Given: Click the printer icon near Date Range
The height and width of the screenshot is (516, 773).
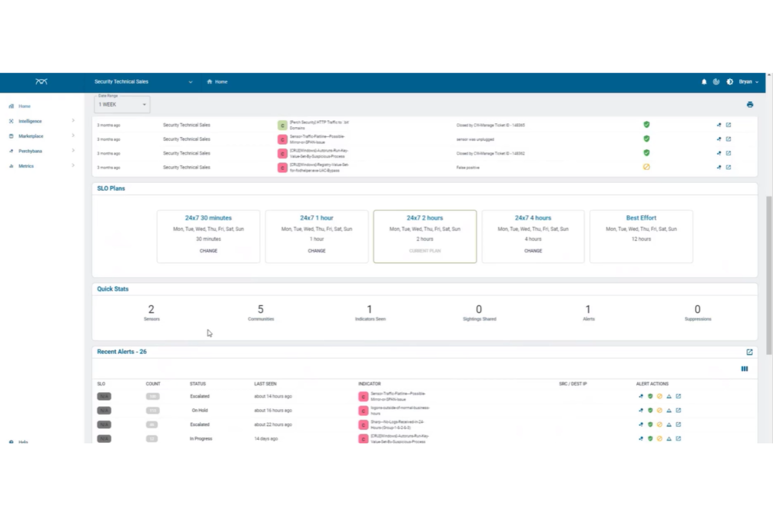Looking at the screenshot, I should click(x=750, y=105).
